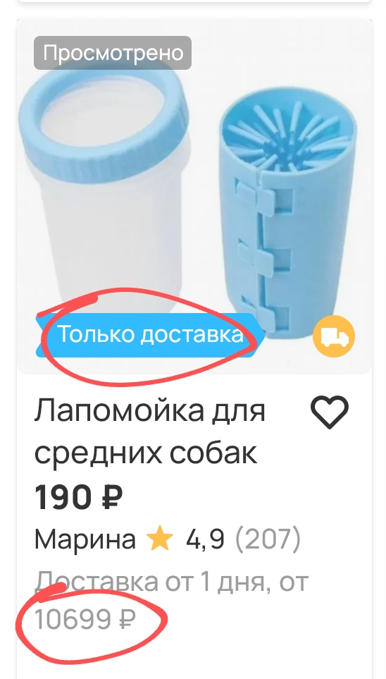Image resolution: width=386 pixels, height=679 pixels.
Task: Click the Просмотрено label on photo
Action: pos(113,53)
